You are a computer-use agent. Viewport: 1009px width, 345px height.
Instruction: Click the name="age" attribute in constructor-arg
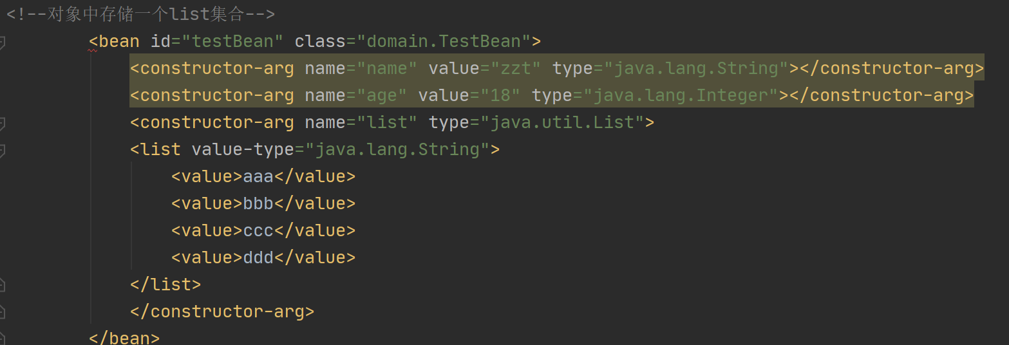pyautogui.click(x=356, y=96)
